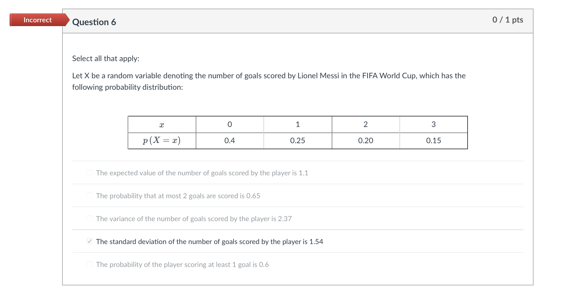
Task: Click the Select all that apply text
Action: click(106, 58)
